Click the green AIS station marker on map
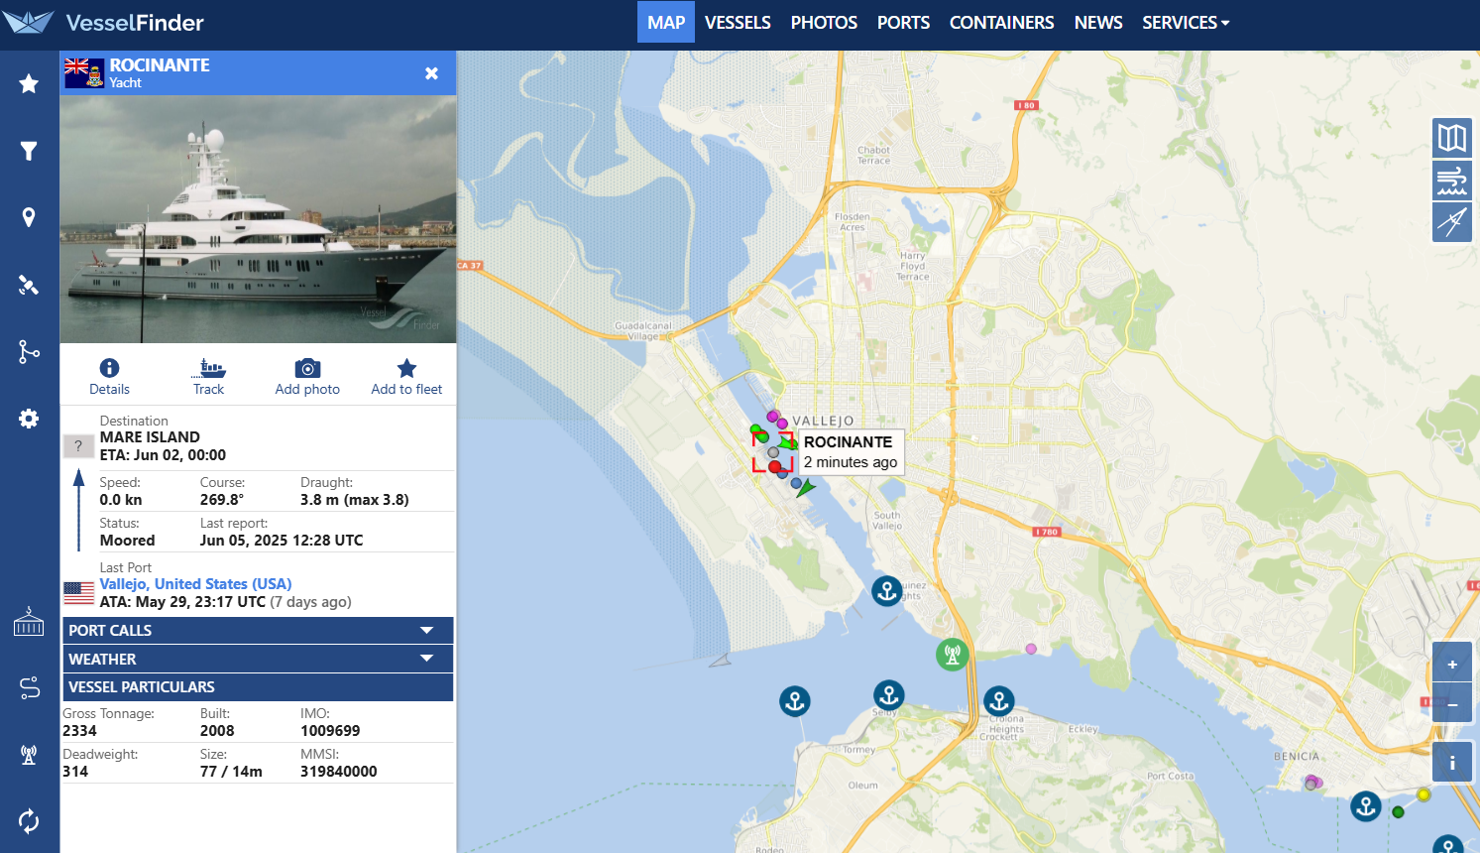Viewport: 1480px width, 853px height. point(952,655)
